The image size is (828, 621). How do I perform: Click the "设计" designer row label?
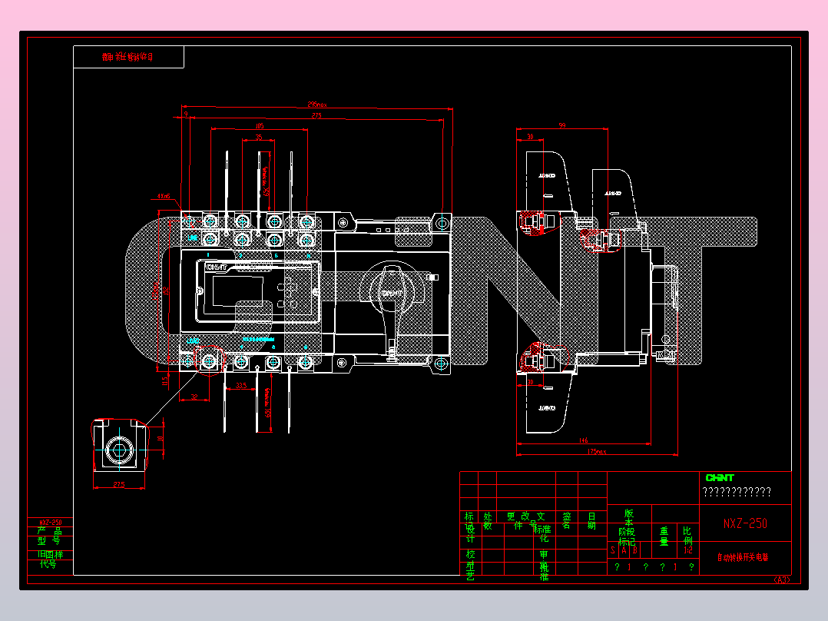point(470,533)
